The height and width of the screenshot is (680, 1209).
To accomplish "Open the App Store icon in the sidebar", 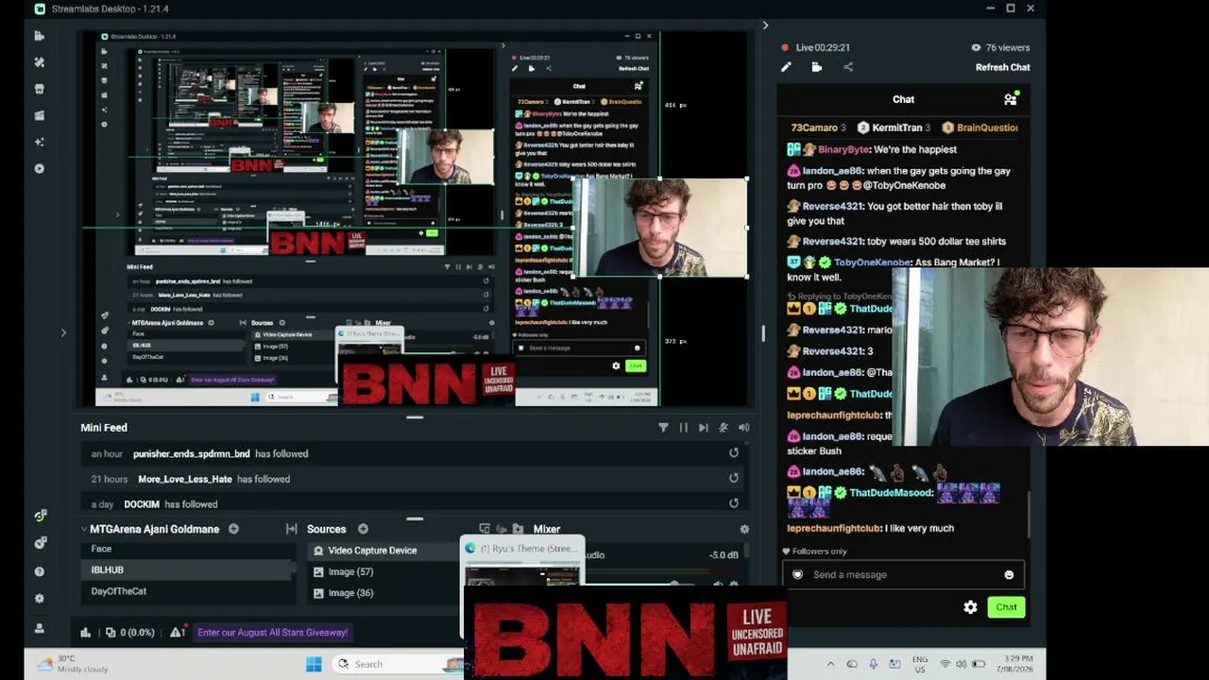I will tap(39, 89).
